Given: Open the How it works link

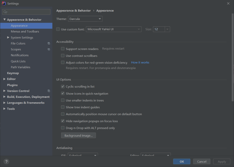Looking at the screenshot, I should pyautogui.click(x=140, y=62).
